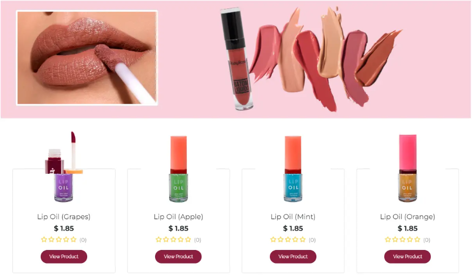
Task: Follow the Lip Oil (Mint) title link
Action: [293, 217]
